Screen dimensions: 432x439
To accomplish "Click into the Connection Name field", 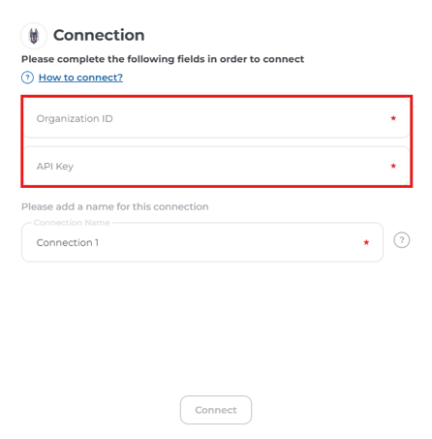I will [x=202, y=242].
